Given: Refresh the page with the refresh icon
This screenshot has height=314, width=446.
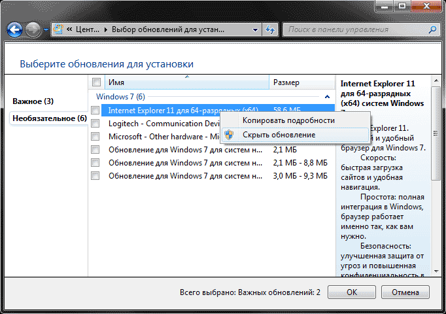Looking at the screenshot, I should coord(270,29).
